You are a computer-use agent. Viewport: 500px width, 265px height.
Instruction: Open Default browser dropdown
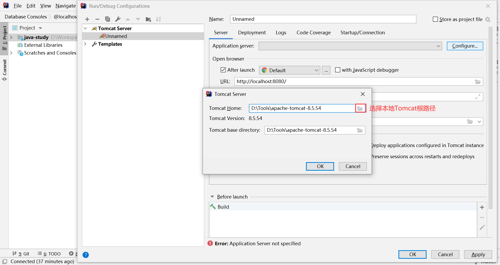point(290,70)
